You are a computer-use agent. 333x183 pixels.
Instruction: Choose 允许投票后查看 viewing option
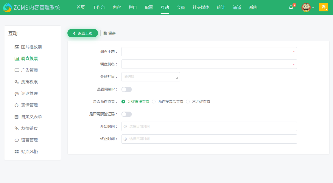click(x=154, y=101)
